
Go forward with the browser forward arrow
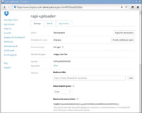tap(9, 7)
